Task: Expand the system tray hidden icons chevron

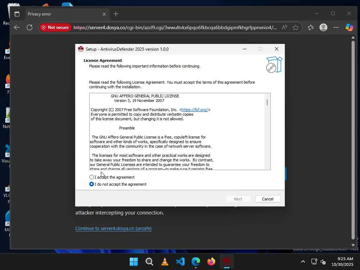Action: click(x=303, y=262)
